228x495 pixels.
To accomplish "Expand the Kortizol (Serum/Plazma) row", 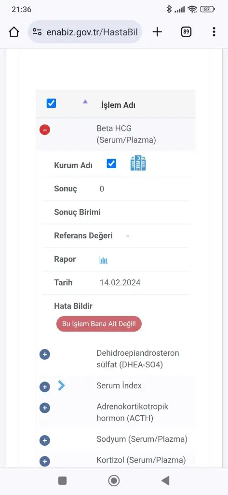I will coord(45,461).
